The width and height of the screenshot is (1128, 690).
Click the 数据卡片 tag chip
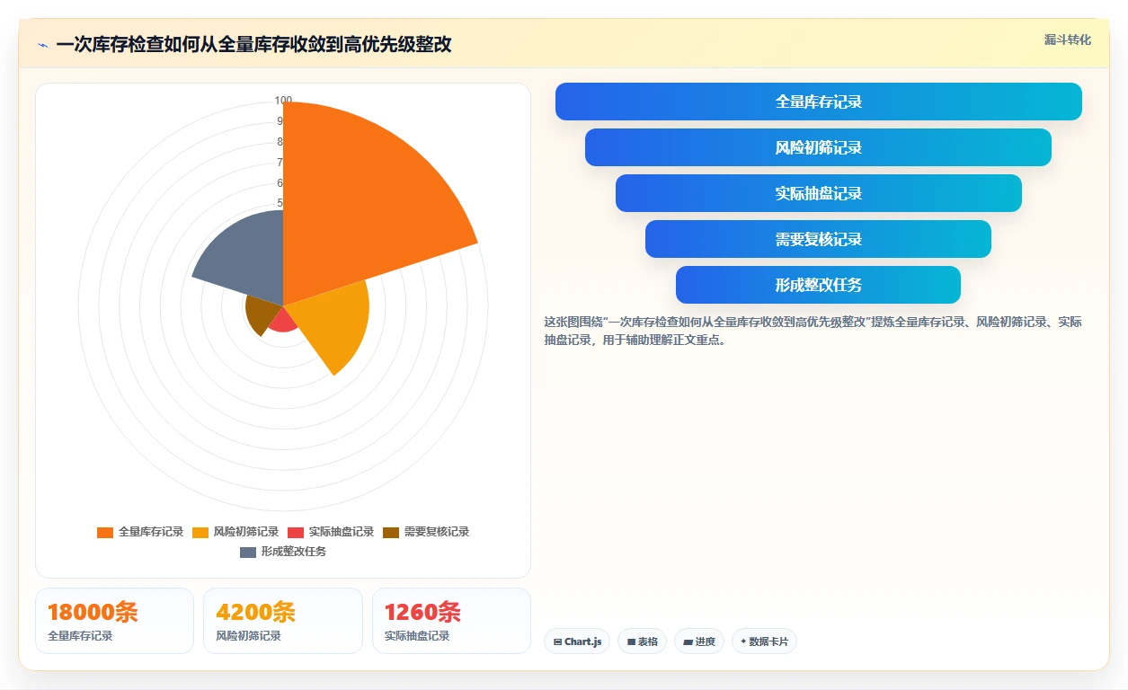click(x=764, y=641)
